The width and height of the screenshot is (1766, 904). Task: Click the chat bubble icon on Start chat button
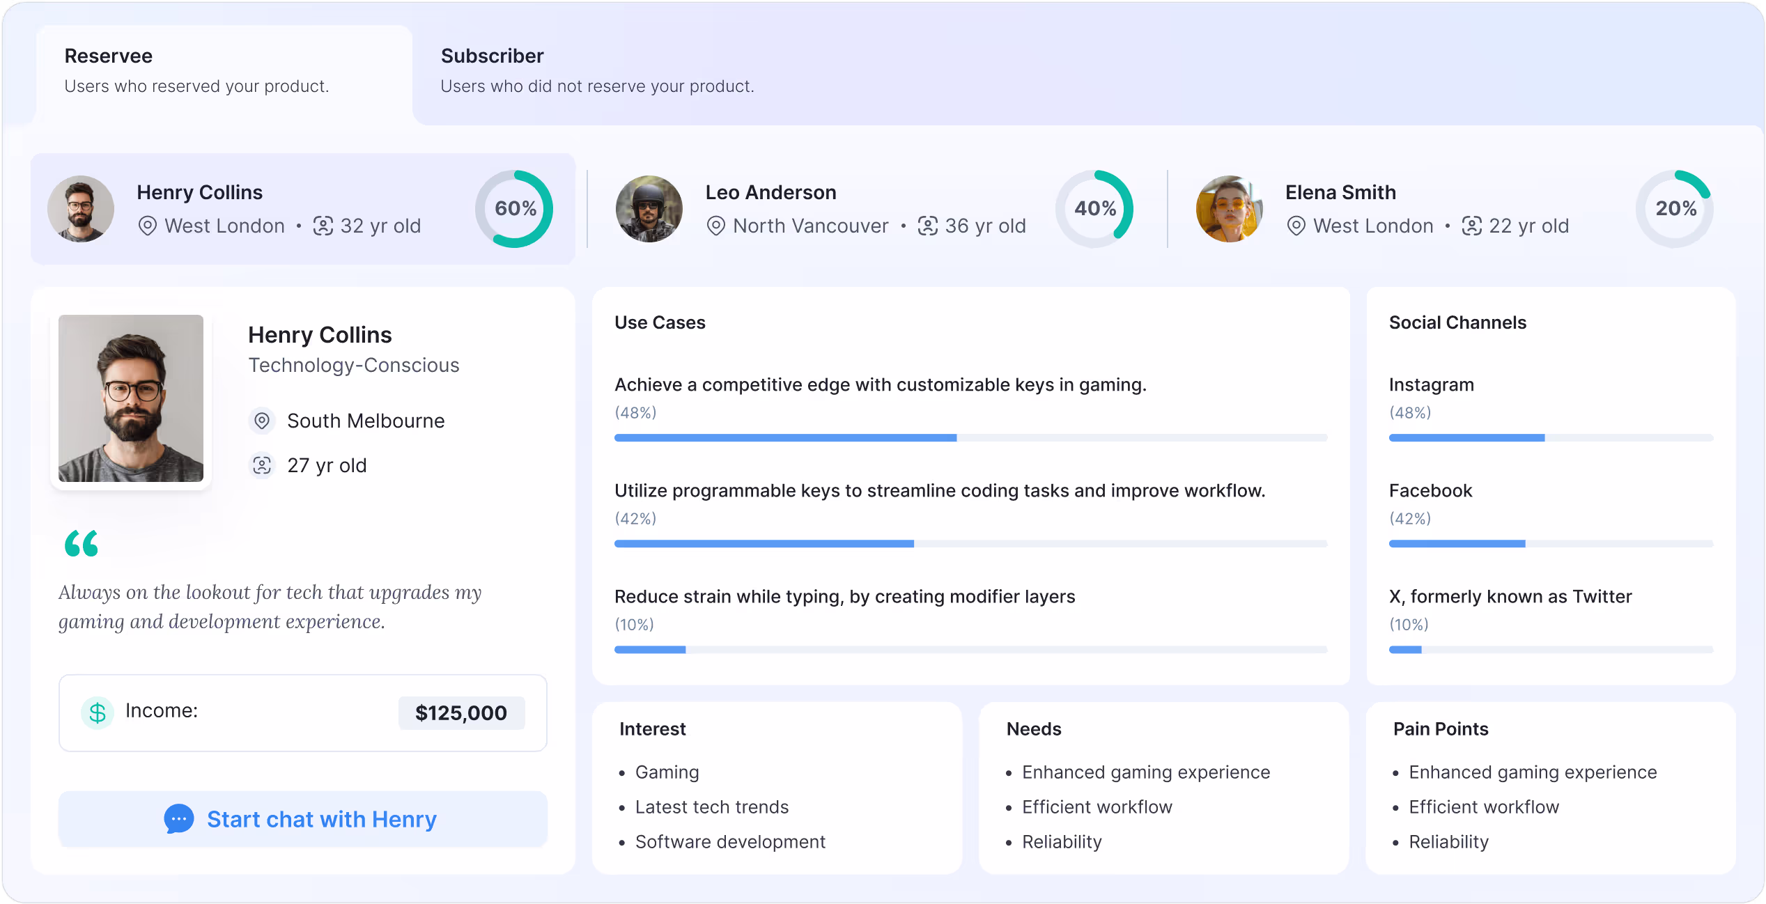179,819
